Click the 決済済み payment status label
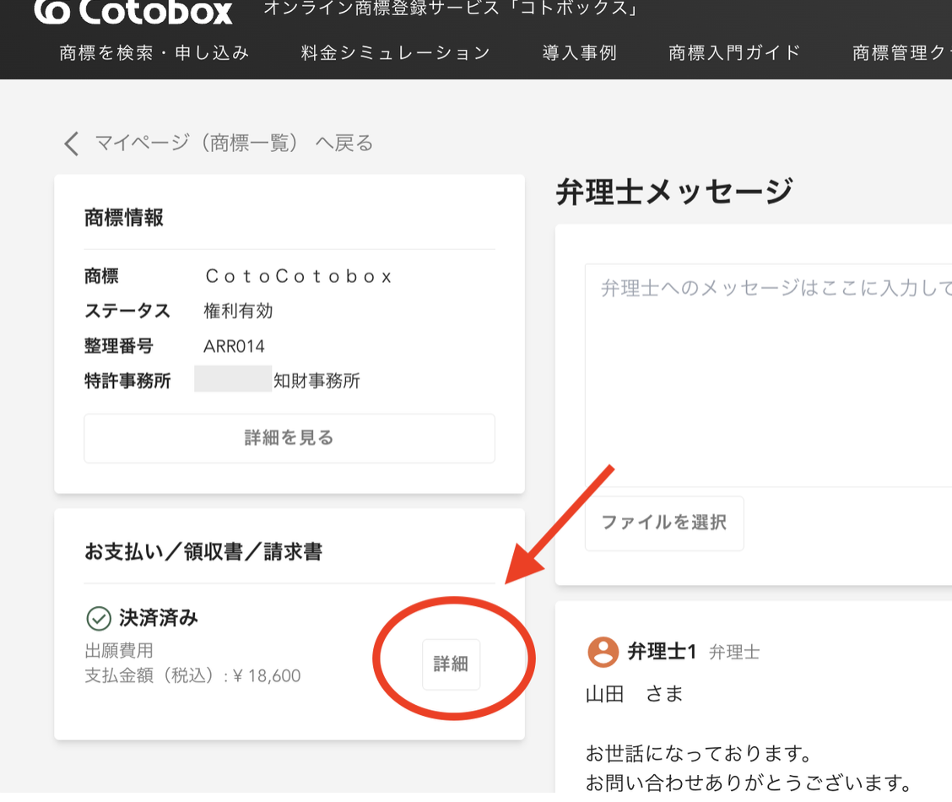This screenshot has width=952, height=802. (x=159, y=618)
